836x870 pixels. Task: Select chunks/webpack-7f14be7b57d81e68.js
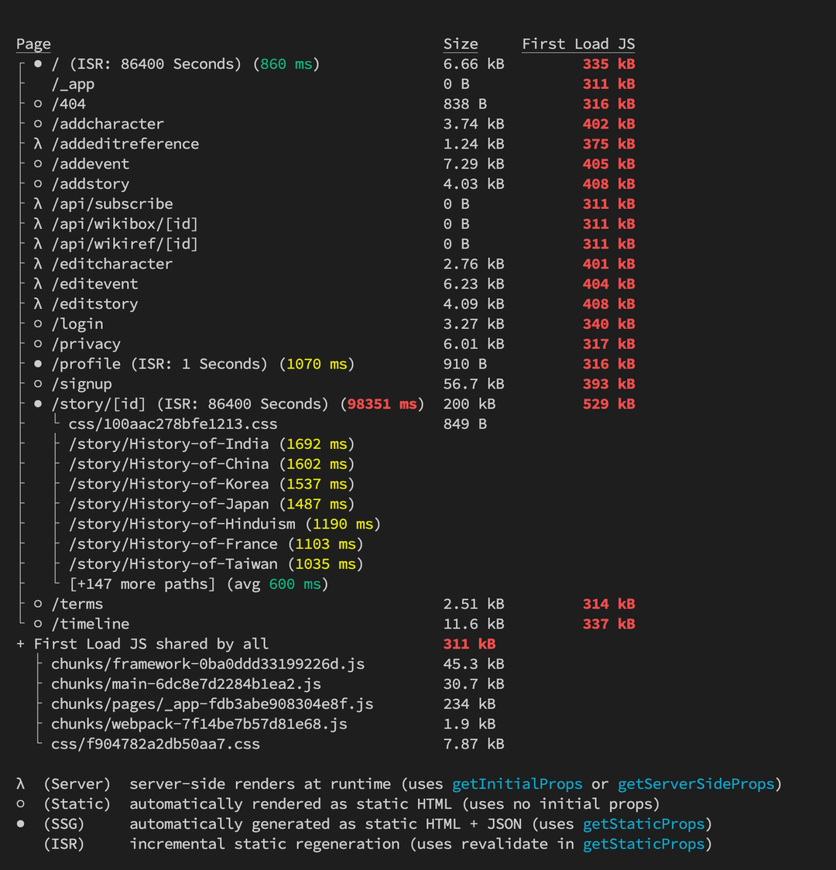[199, 724]
